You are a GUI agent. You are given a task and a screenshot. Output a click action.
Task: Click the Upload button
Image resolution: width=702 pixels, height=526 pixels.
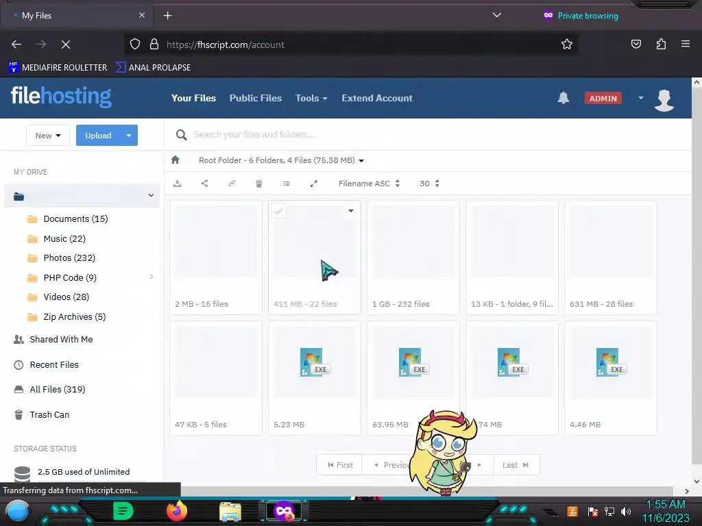coord(99,136)
